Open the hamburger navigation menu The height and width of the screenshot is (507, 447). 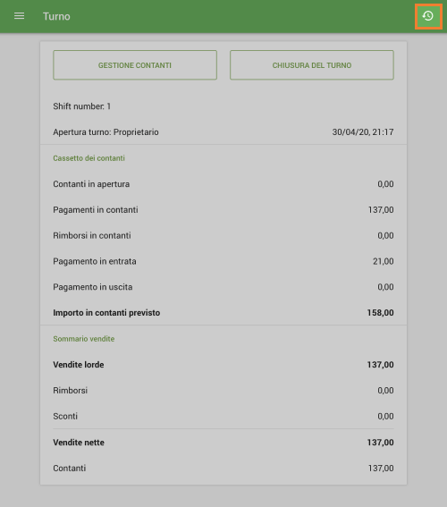tap(19, 16)
